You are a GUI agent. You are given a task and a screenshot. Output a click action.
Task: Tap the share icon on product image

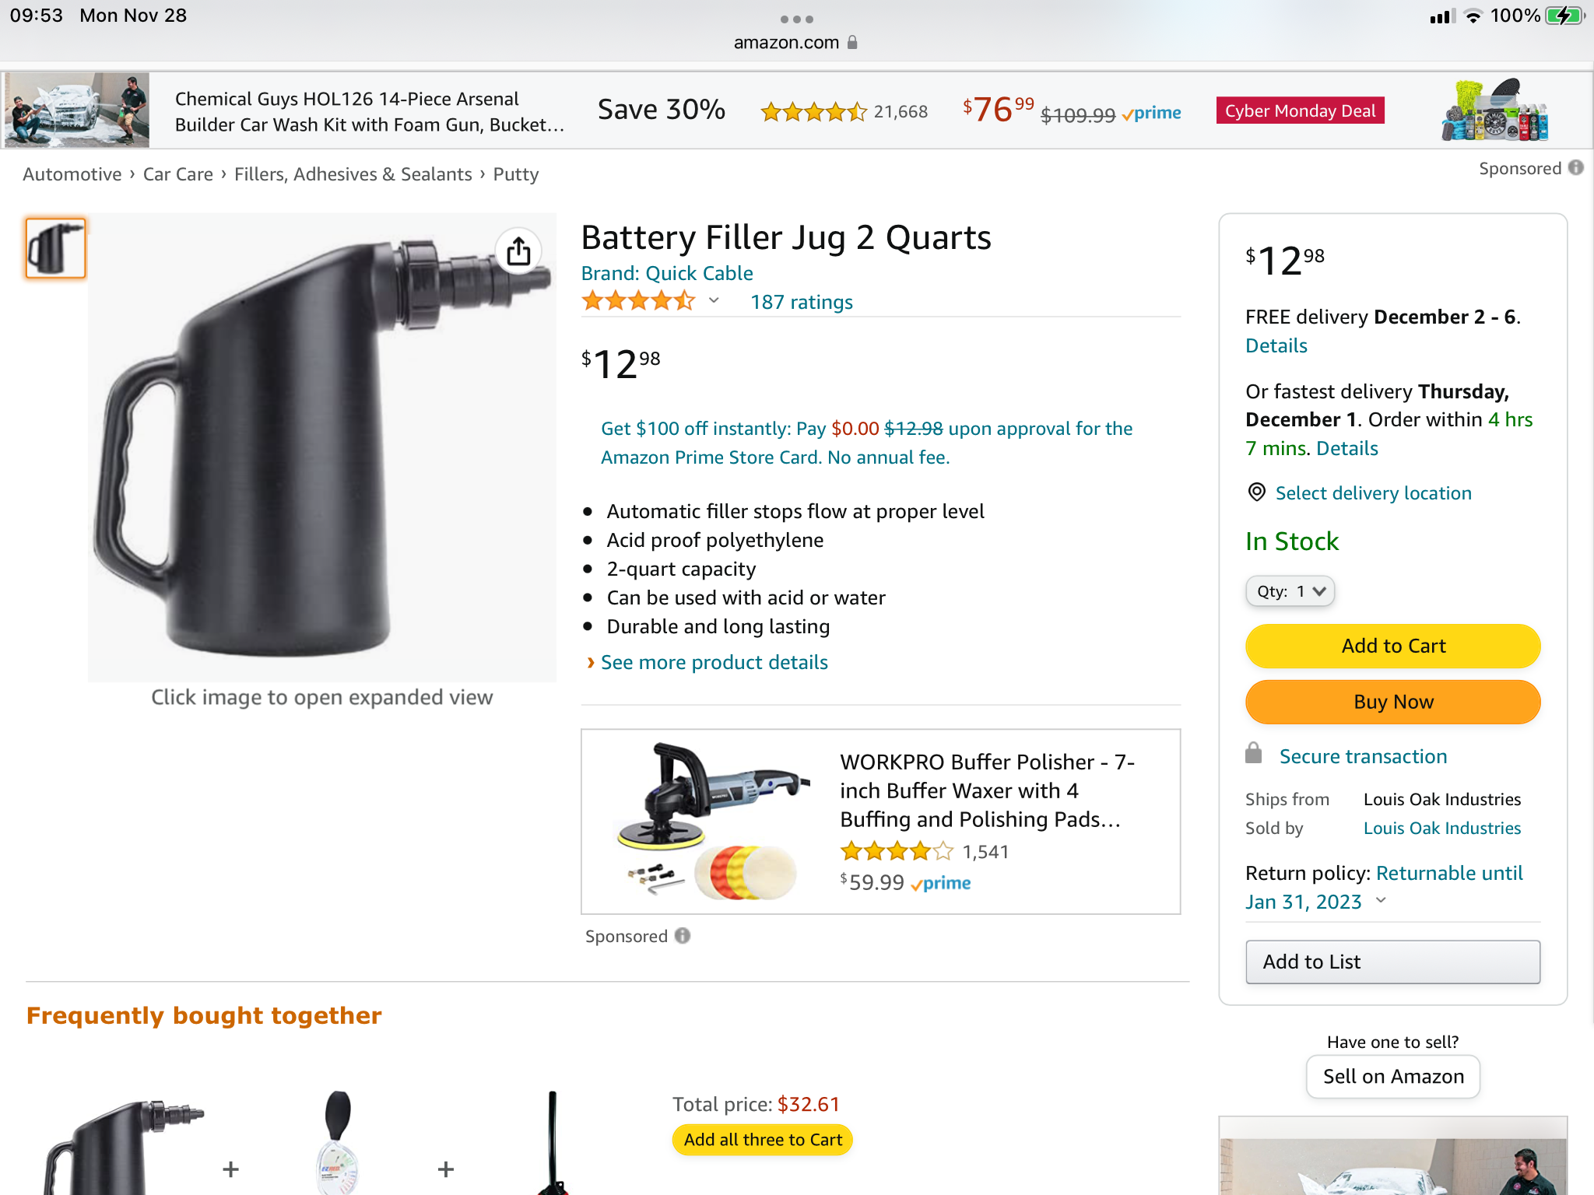pyautogui.click(x=518, y=251)
